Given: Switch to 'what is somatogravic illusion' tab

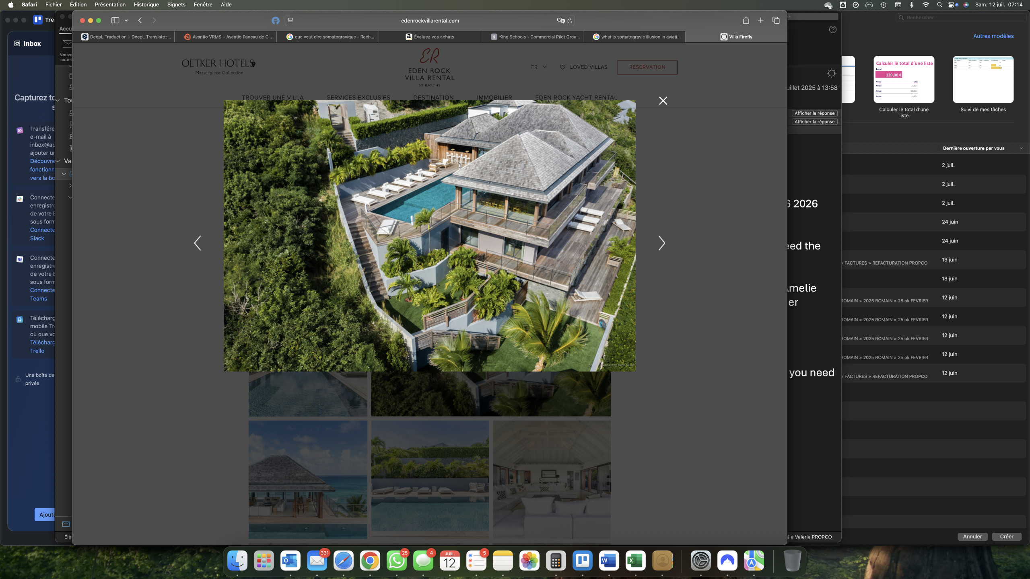Looking at the screenshot, I should (x=637, y=37).
